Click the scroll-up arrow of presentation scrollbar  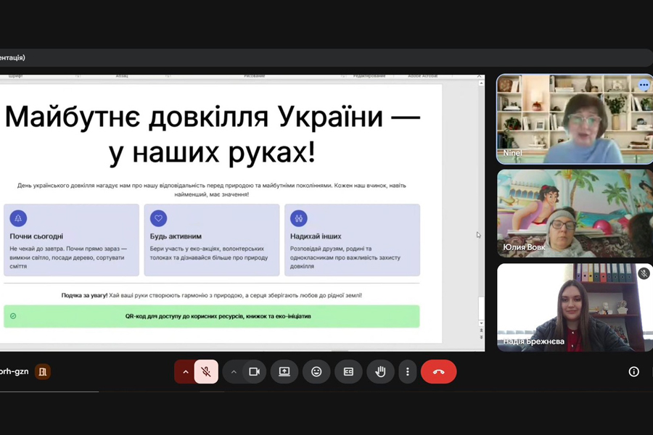tap(481, 83)
